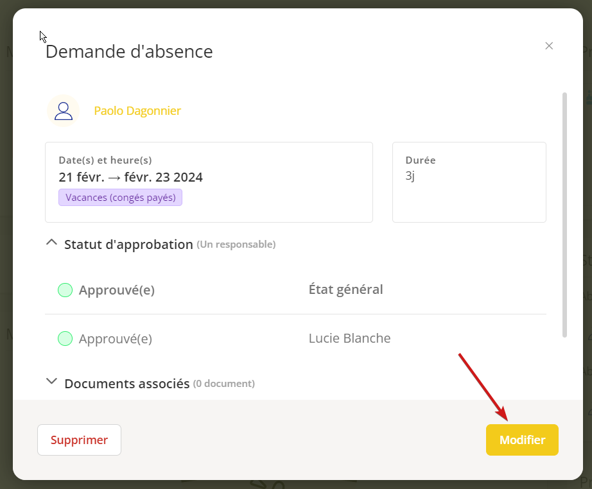The height and width of the screenshot is (489, 592).
Task: Open Paolo Dagonnier's profile link
Action: click(x=137, y=111)
